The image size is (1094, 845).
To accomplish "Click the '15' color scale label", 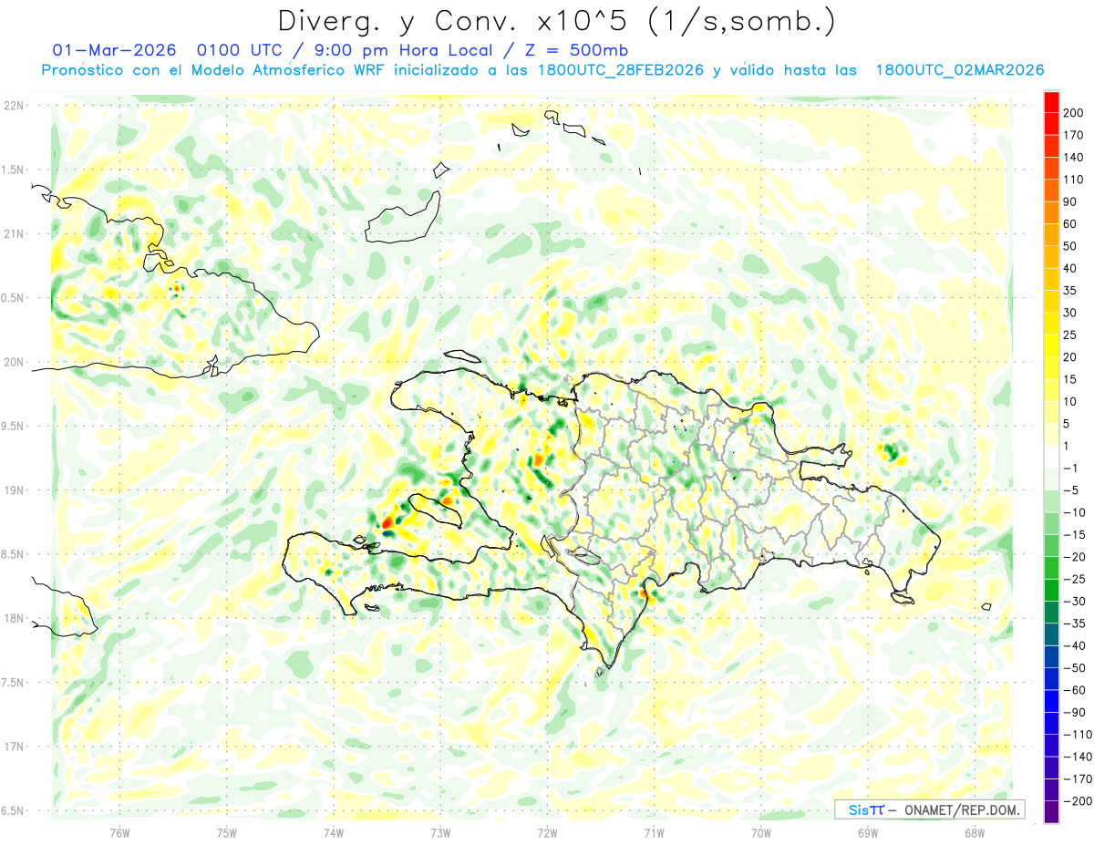I will pyautogui.click(x=1071, y=379).
